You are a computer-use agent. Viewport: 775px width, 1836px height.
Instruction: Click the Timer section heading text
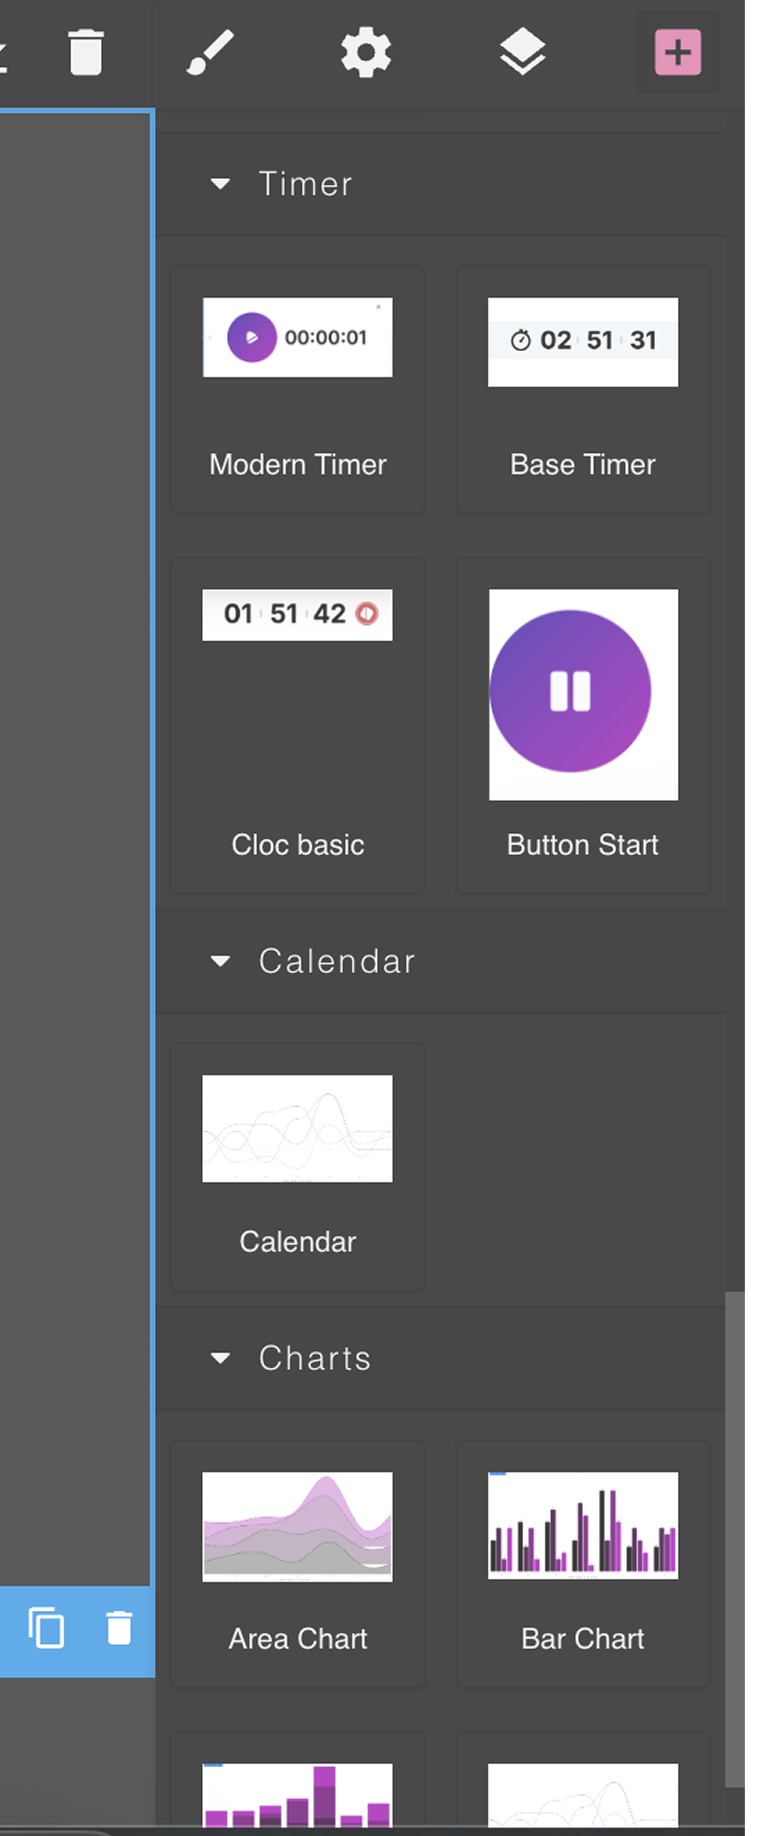[x=306, y=184]
